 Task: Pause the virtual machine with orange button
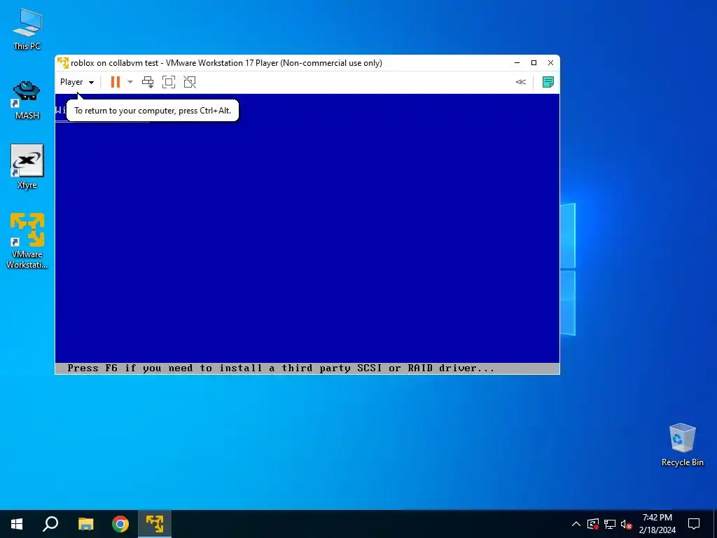click(116, 82)
